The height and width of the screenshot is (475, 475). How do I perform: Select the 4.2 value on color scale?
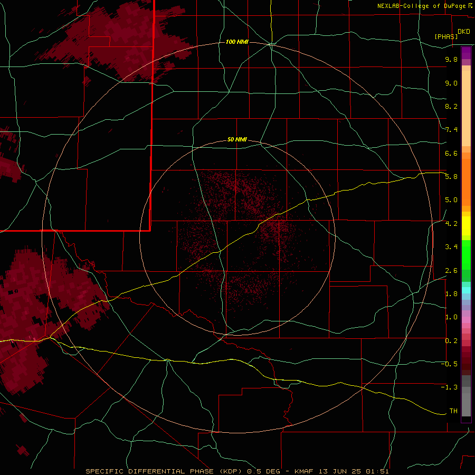pyautogui.click(x=451, y=224)
